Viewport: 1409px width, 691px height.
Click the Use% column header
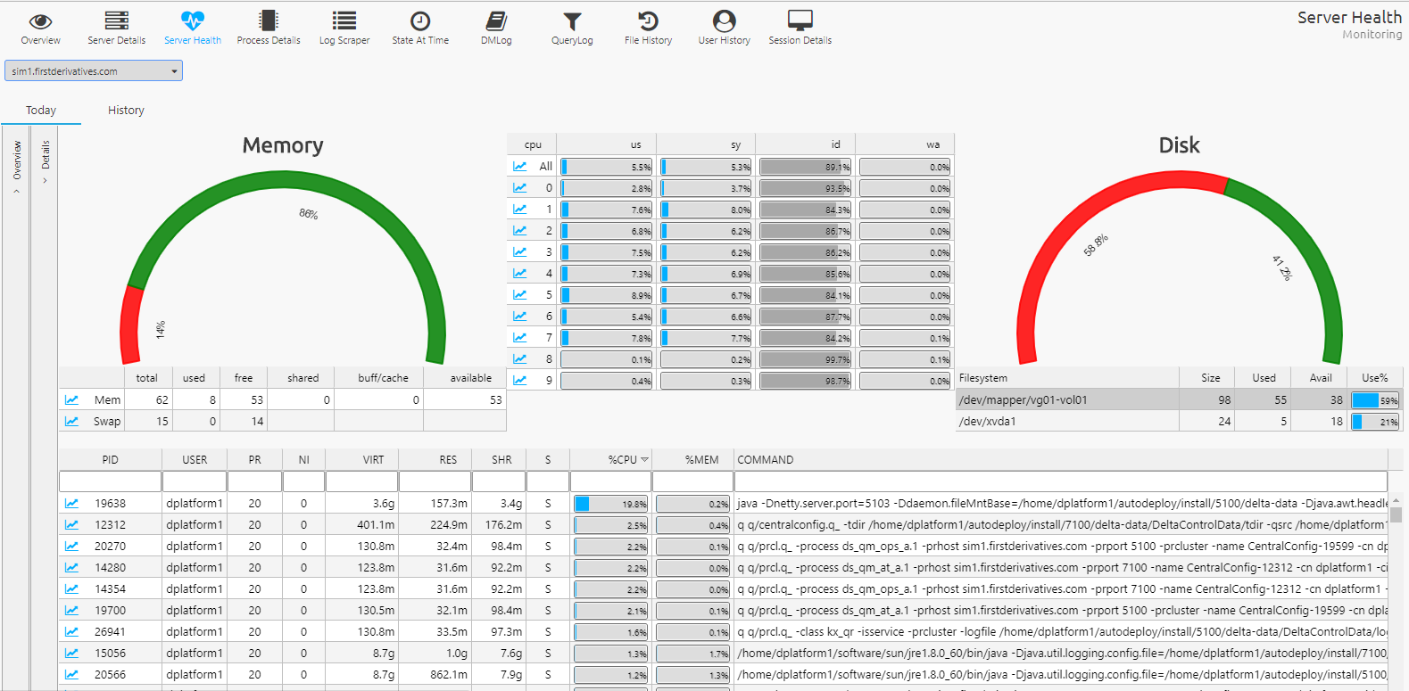coord(1375,378)
